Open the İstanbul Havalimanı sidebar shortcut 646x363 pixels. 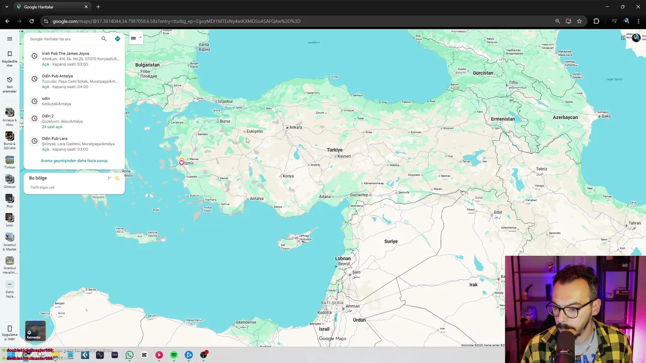click(x=10, y=265)
